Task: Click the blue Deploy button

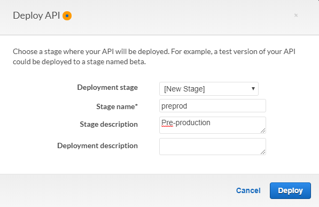Action: pyautogui.click(x=290, y=190)
